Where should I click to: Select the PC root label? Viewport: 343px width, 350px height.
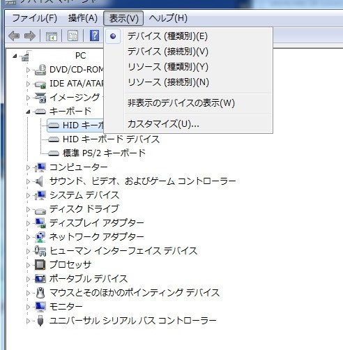pos(81,56)
